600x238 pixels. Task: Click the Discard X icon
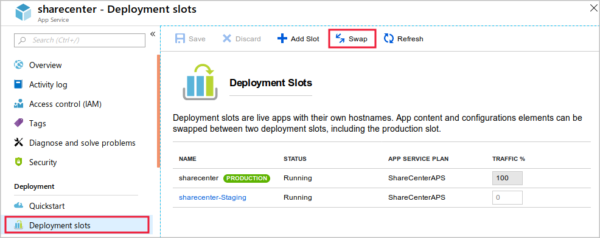(x=227, y=39)
